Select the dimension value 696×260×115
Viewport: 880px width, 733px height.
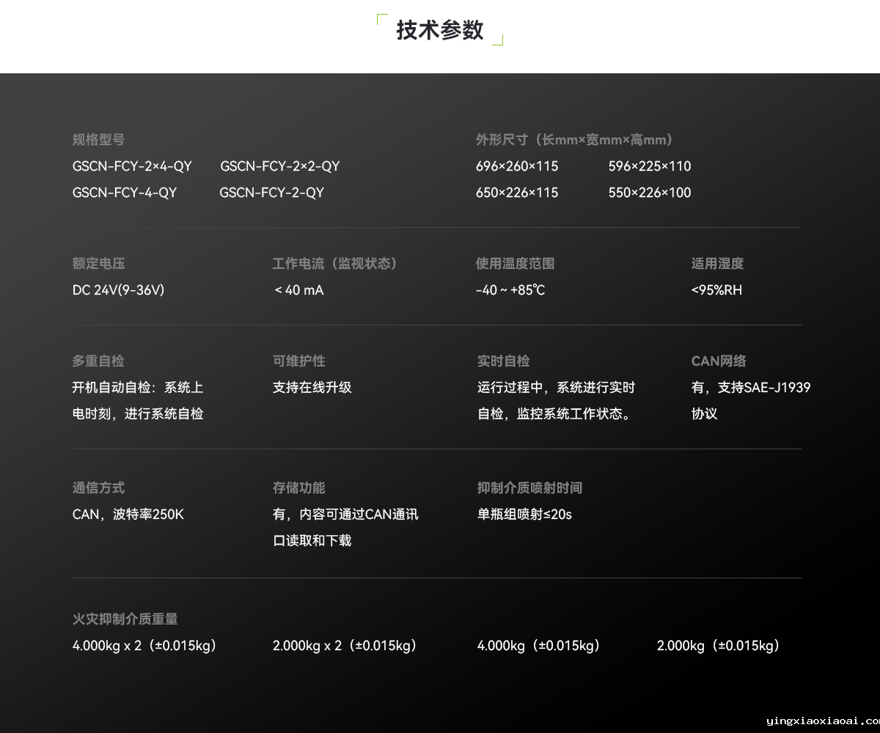click(x=517, y=166)
